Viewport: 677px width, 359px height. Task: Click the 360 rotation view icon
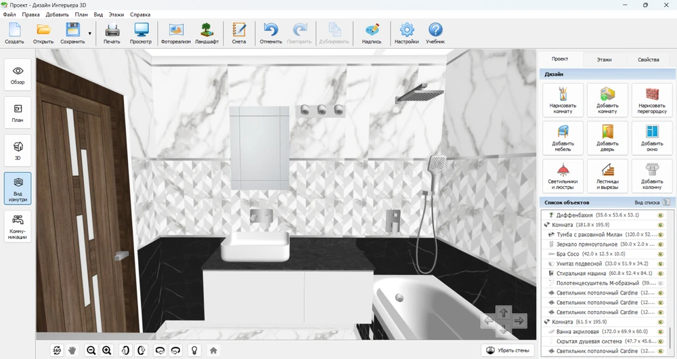[58, 350]
